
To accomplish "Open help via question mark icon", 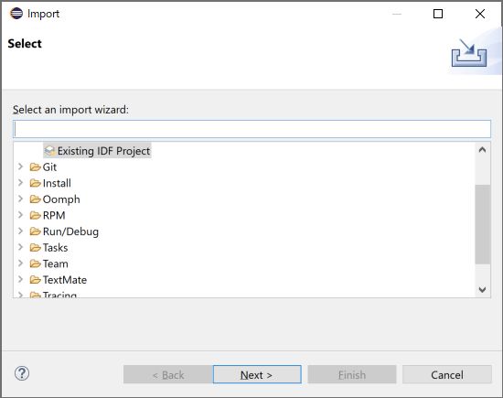I will [x=22, y=373].
